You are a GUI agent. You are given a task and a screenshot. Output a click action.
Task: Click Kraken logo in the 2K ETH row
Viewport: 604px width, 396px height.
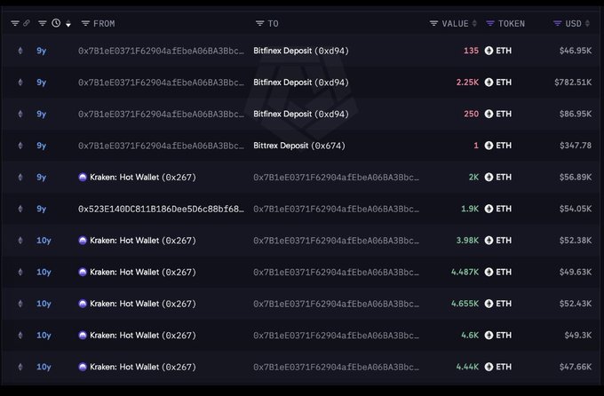point(83,178)
